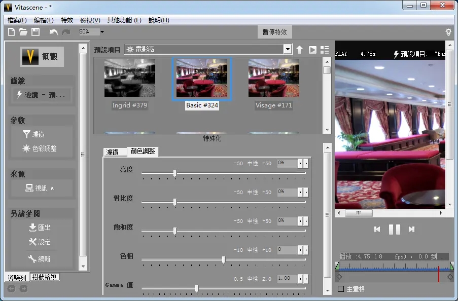The image size is (458, 301).
Task: Pause the preview playback
Action: click(x=394, y=230)
